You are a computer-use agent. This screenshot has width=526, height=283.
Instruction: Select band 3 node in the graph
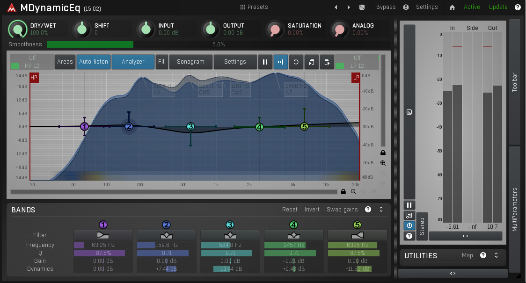tap(190, 126)
